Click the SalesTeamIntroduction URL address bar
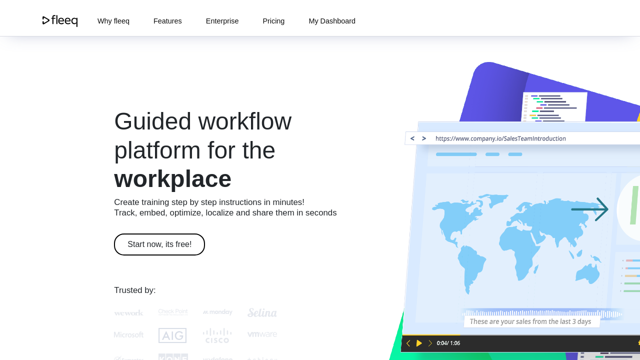 (x=500, y=138)
